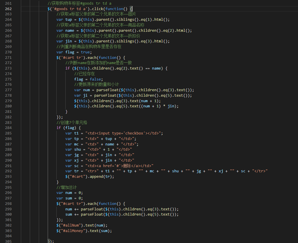This screenshot has width=298, height=243.
Task: Click the '#allMoney' text(sum) call
Action: click(x=84, y=231)
